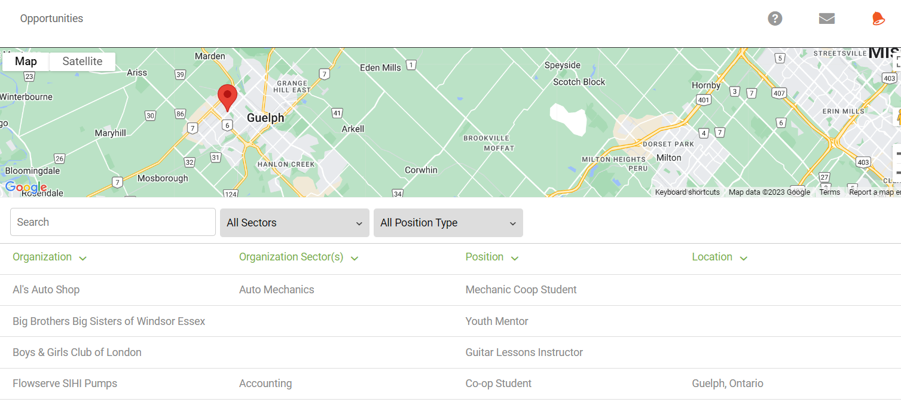The width and height of the screenshot is (901, 405).
Task: Open the map Terms link
Action: 829,192
